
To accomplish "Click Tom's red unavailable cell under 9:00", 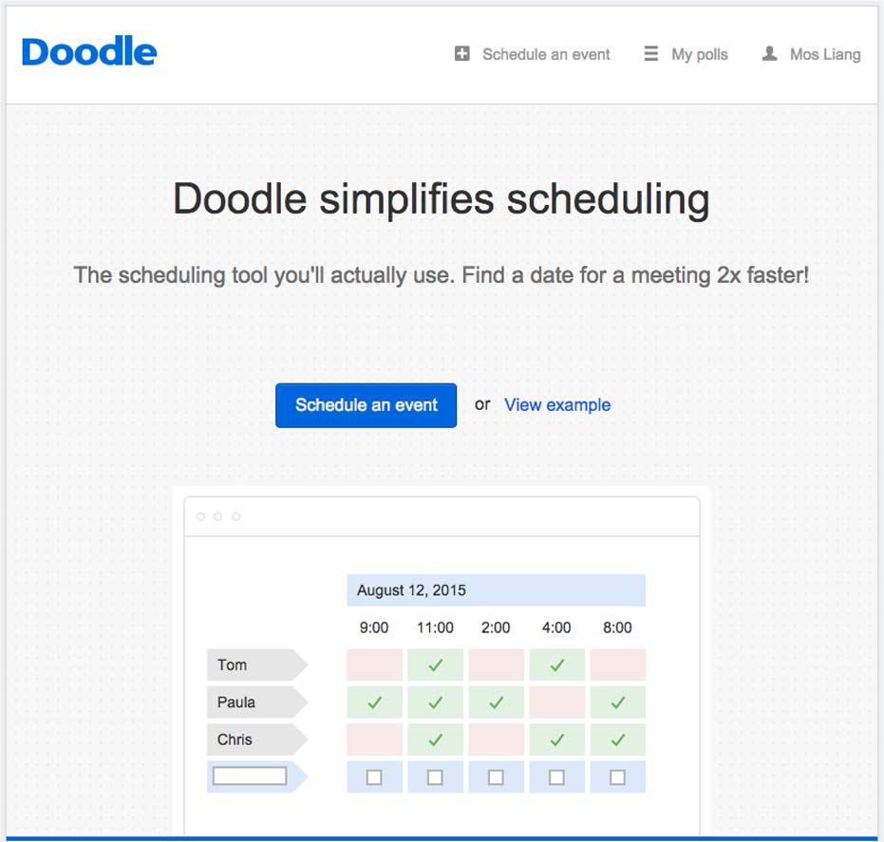I will 374,665.
